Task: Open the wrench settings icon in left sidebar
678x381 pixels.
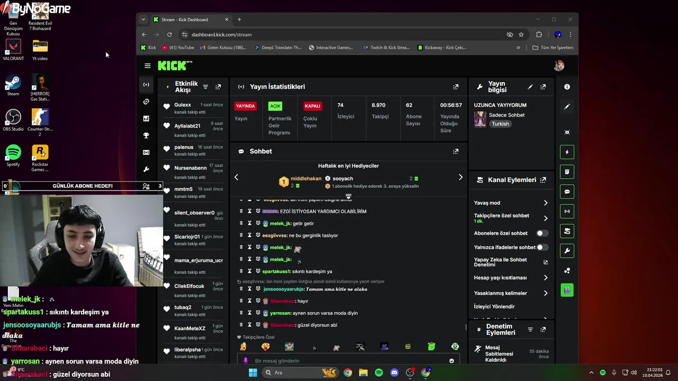Action: (x=146, y=169)
